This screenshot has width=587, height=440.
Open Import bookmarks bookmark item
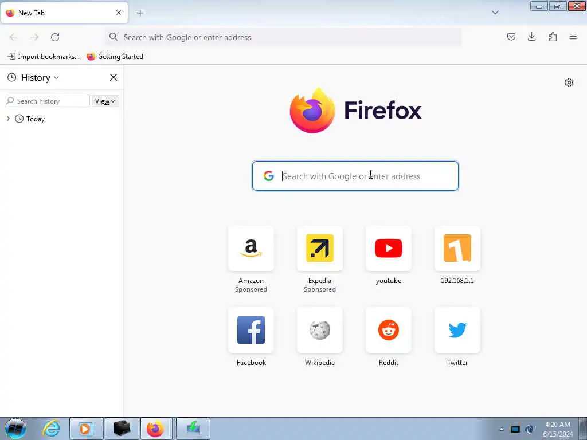click(x=44, y=57)
